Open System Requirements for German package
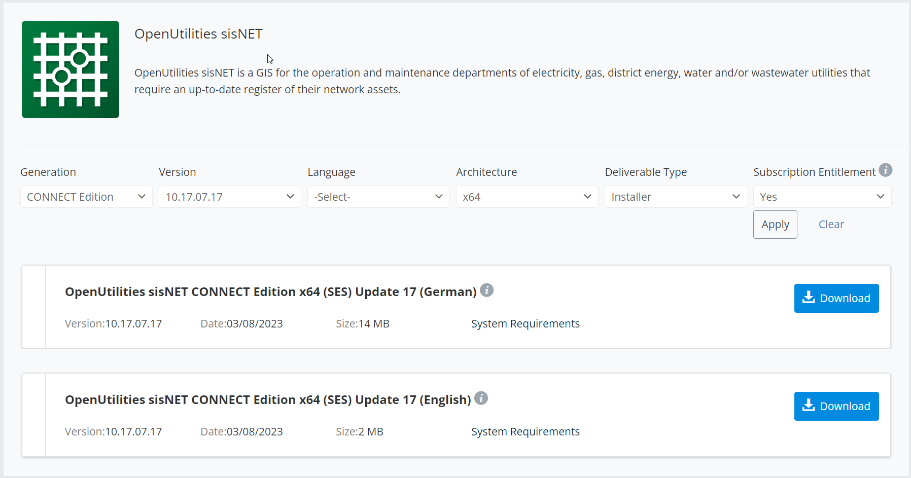Image resolution: width=911 pixels, height=478 pixels. pyautogui.click(x=525, y=323)
